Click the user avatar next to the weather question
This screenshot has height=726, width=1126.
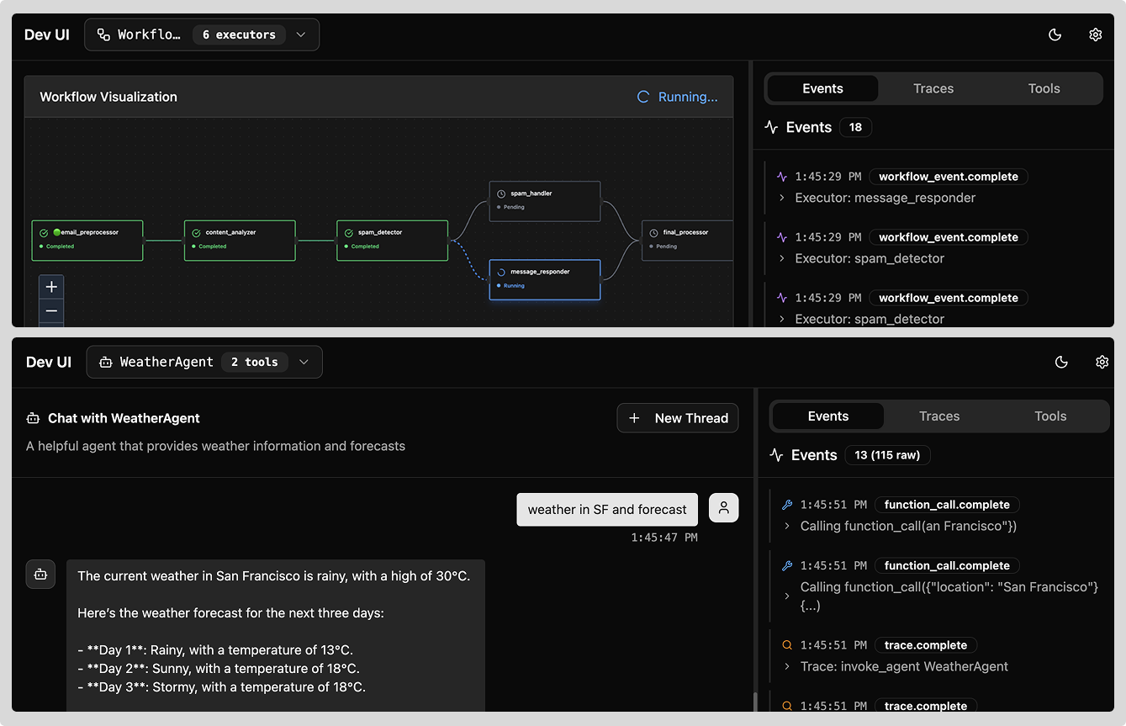point(723,508)
